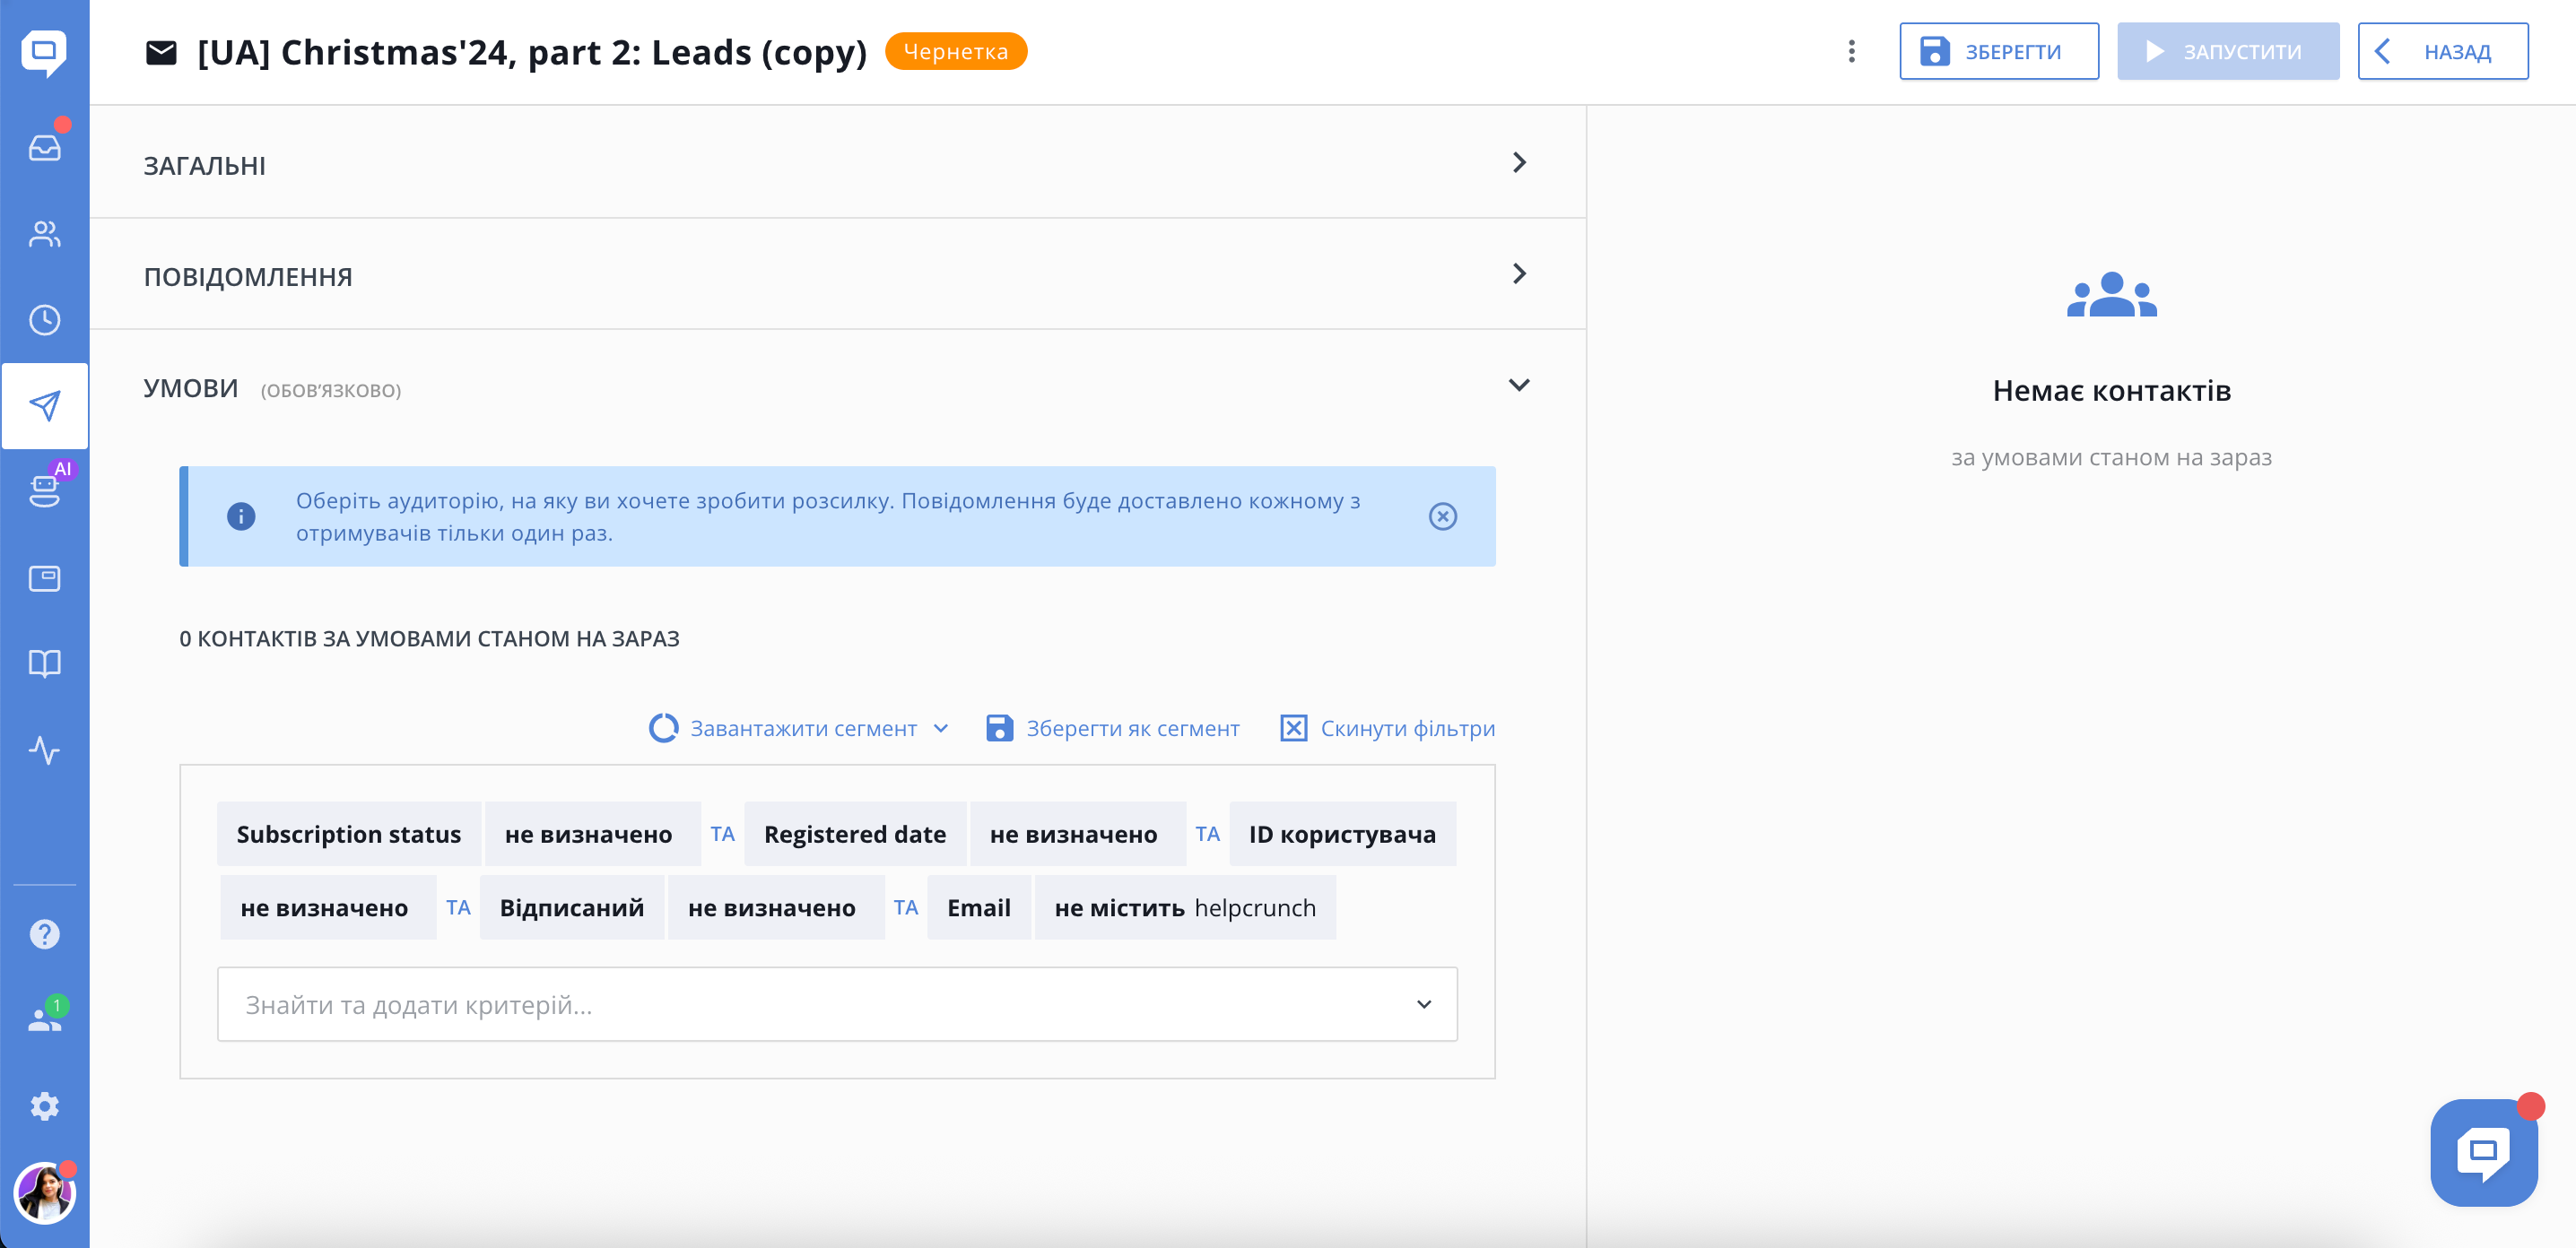Click the campaign title text
Image resolution: width=2576 pixels, height=1248 pixels.
[532, 52]
